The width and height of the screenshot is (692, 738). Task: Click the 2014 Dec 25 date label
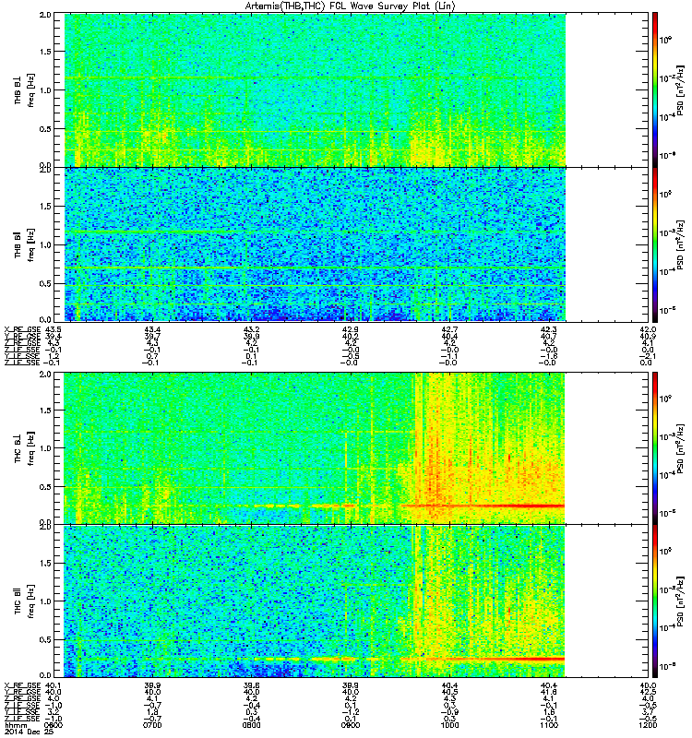pos(29,732)
